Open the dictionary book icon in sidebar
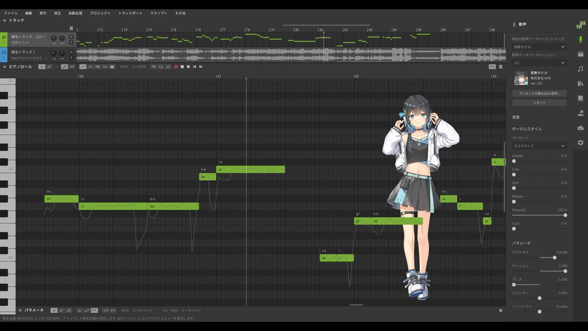Screen dimensions: 588x331 click(x=581, y=98)
